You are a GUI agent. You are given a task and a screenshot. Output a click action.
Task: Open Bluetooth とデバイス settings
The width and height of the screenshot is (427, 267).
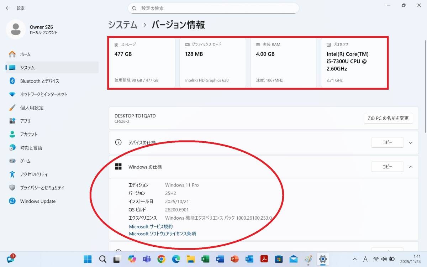click(52, 81)
